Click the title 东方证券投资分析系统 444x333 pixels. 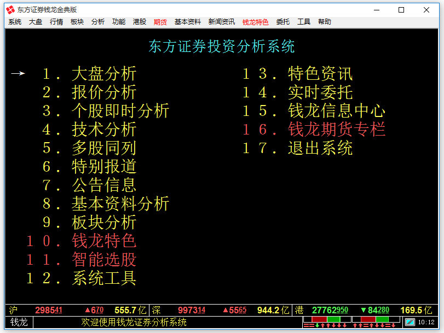coord(222,46)
